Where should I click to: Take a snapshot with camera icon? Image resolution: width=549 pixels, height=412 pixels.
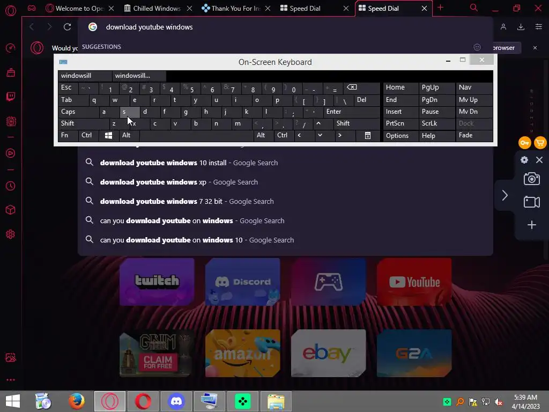pyautogui.click(x=531, y=179)
